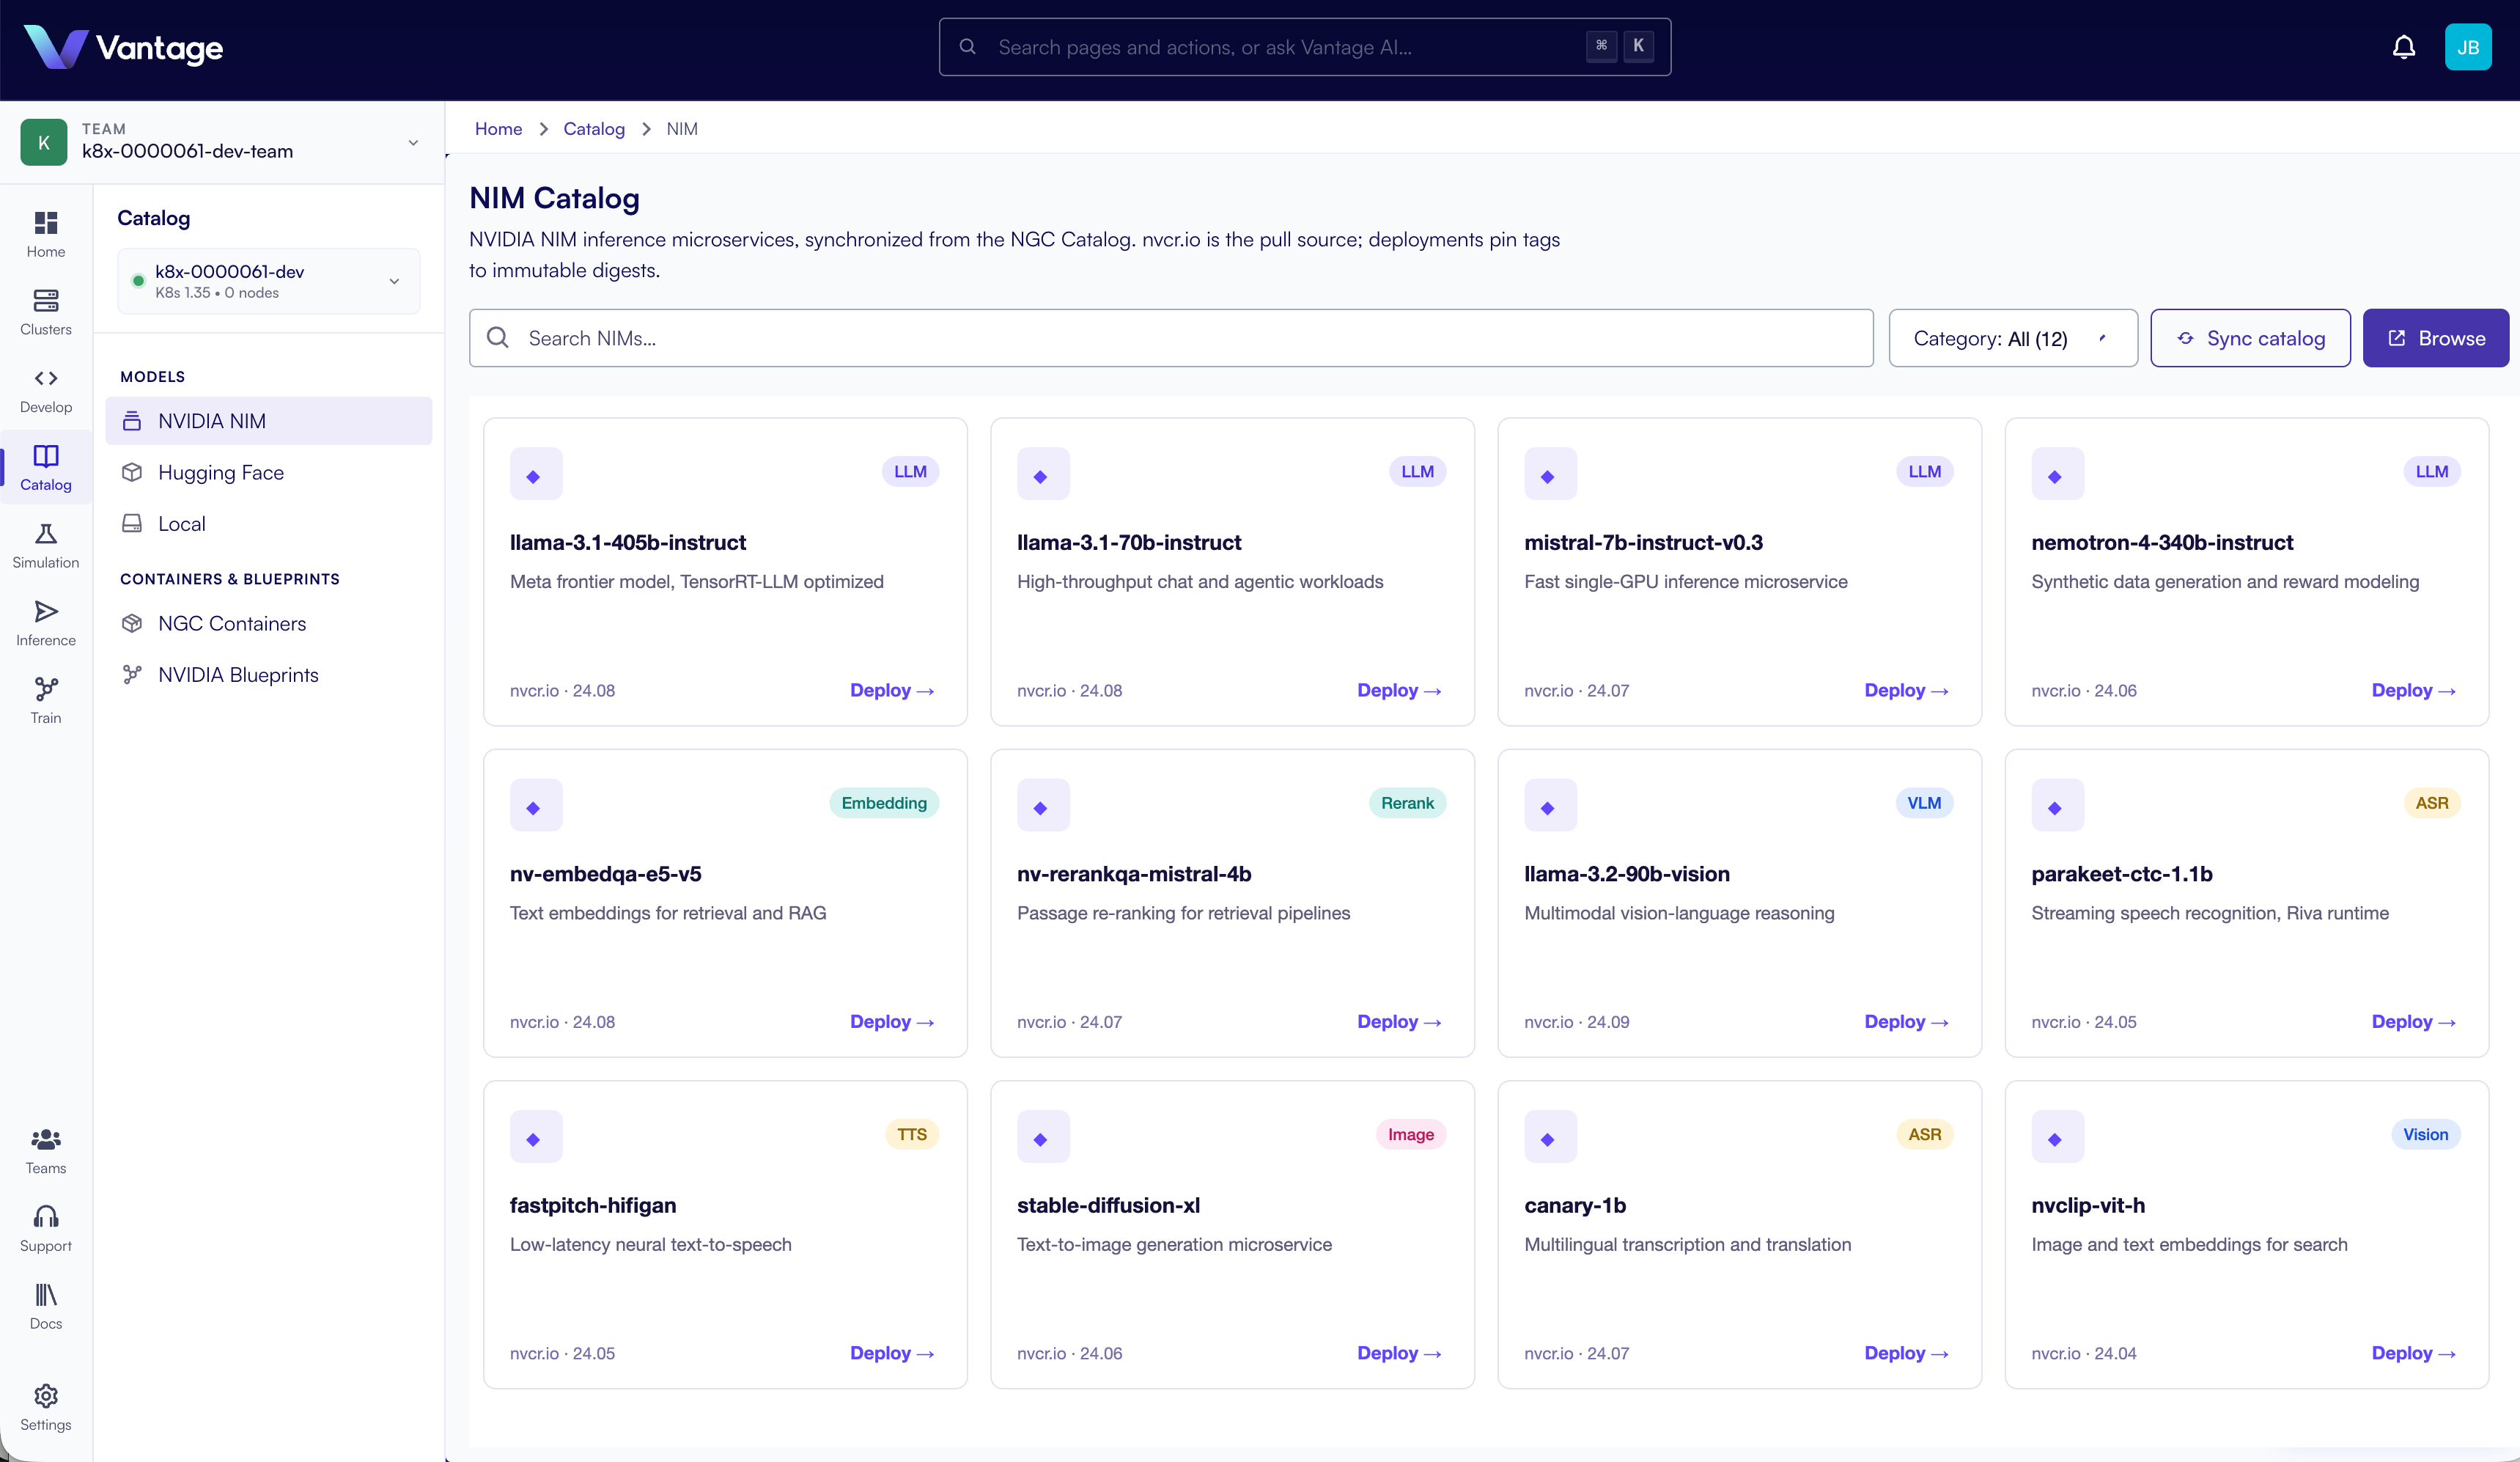Focus the Search NIMs input field
The width and height of the screenshot is (2520, 1462).
tap(1171, 338)
